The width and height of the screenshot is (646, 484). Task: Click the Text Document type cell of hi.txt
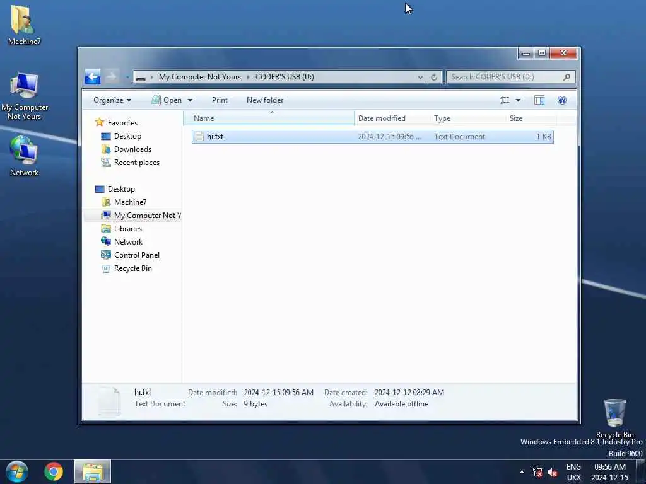(459, 137)
